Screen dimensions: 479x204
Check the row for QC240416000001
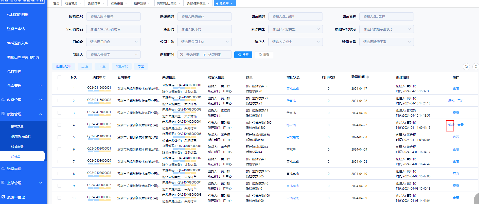click(59, 88)
